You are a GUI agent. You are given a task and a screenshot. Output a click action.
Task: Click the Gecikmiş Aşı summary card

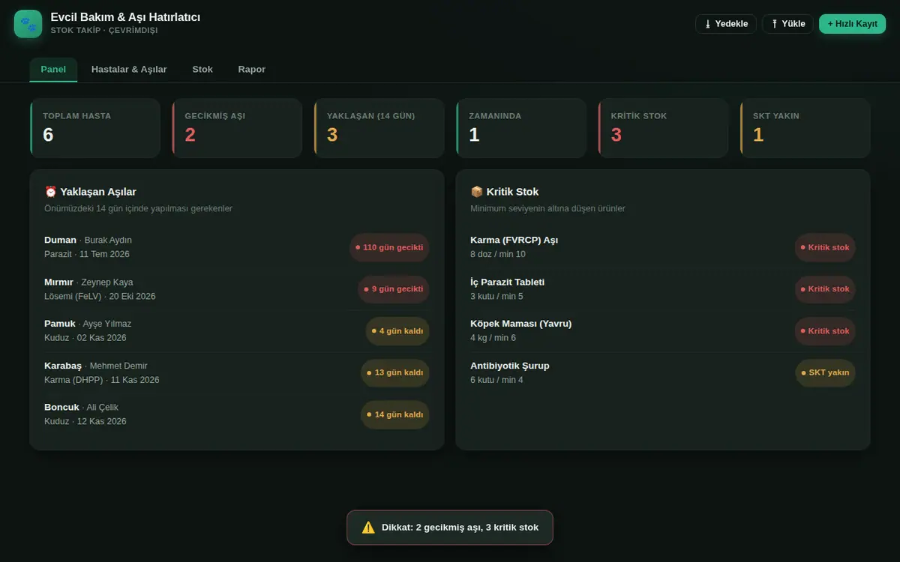point(237,128)
